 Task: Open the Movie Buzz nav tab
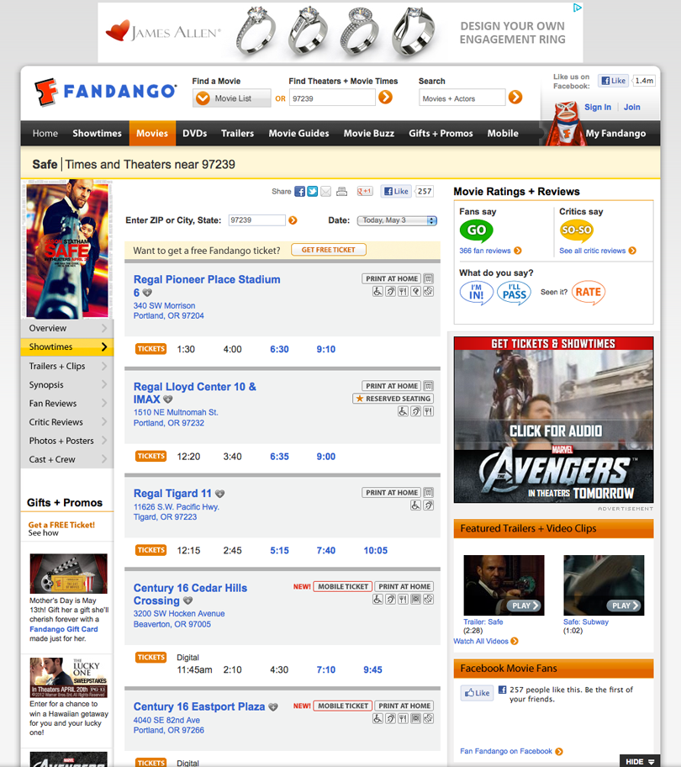368,133
